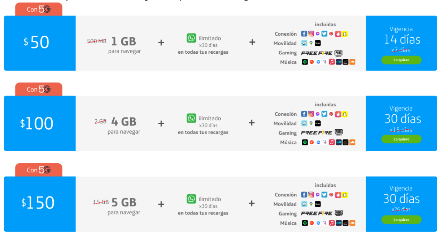Click the Spotify icon in the $50 plan
This screenshot has height=236, width=440.
[305, 62]
